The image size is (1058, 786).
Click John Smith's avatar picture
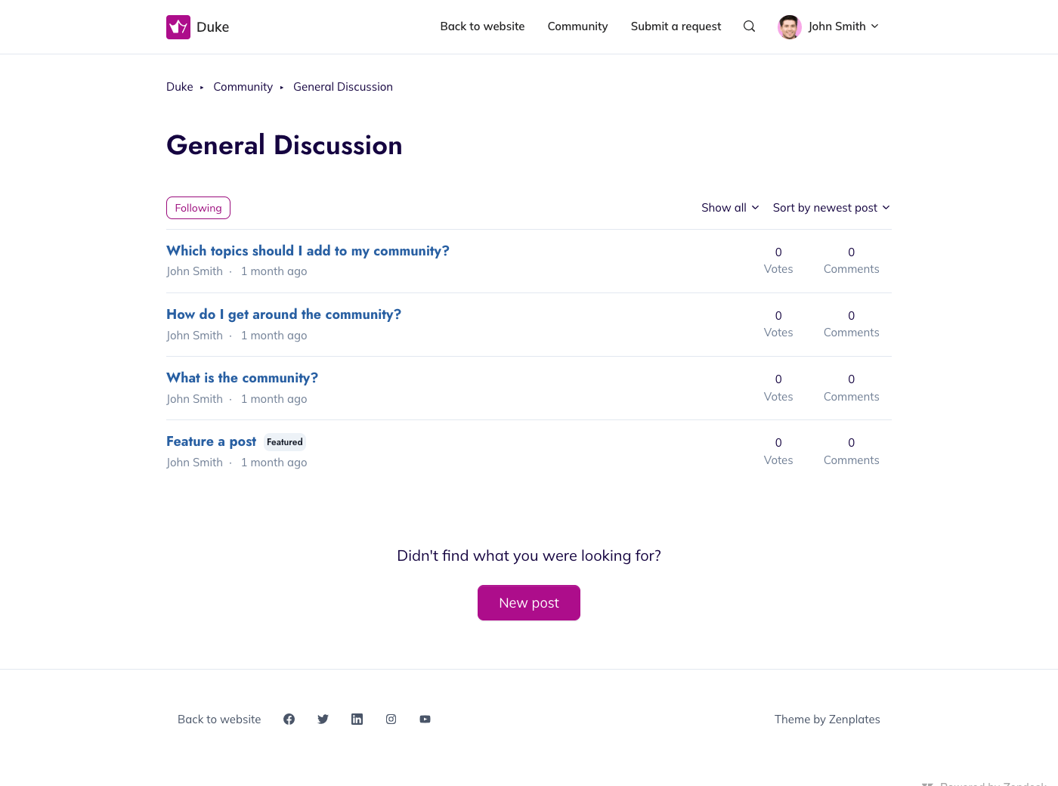[789, 26]
